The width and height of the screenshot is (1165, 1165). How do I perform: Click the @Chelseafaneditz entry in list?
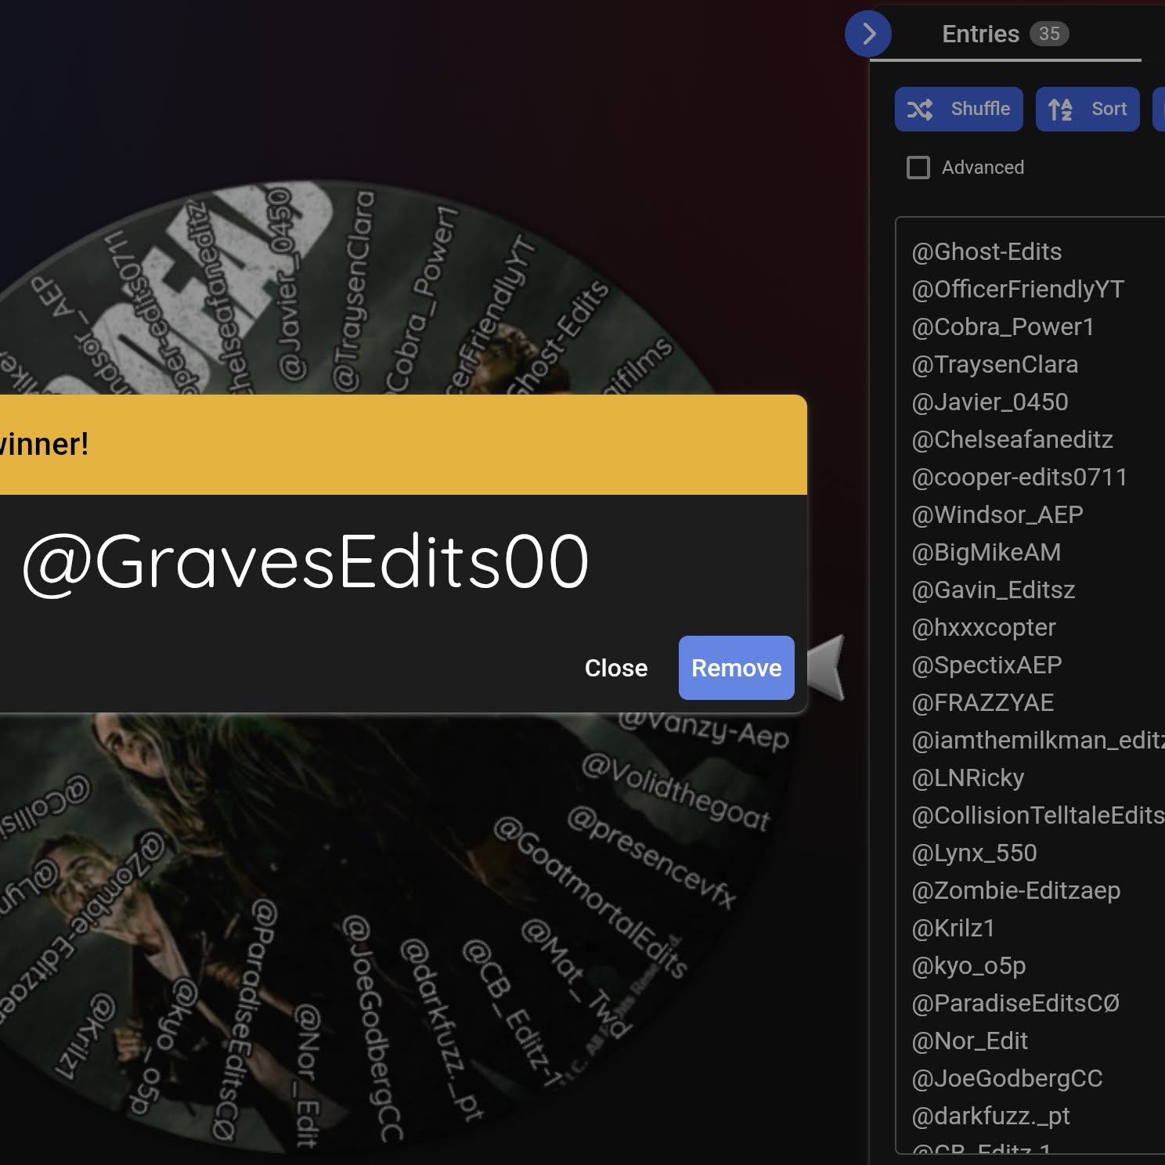click(1012, 439)
